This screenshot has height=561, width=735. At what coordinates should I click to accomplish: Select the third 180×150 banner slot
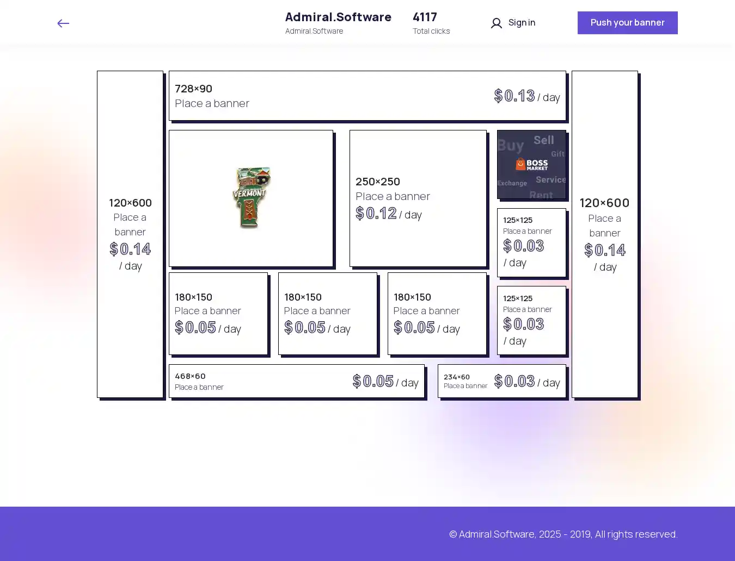pyautogui.click(x=437, y=314)
